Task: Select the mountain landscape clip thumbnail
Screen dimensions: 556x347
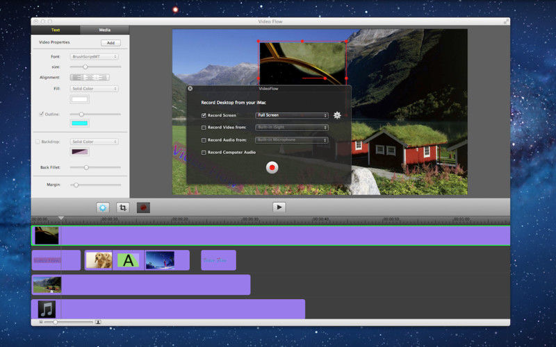Action: coord(47,285)
